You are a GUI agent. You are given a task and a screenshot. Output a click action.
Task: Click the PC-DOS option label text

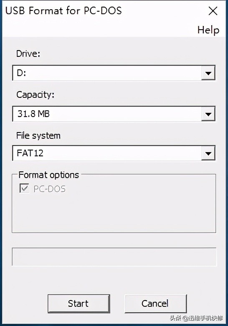49,189
